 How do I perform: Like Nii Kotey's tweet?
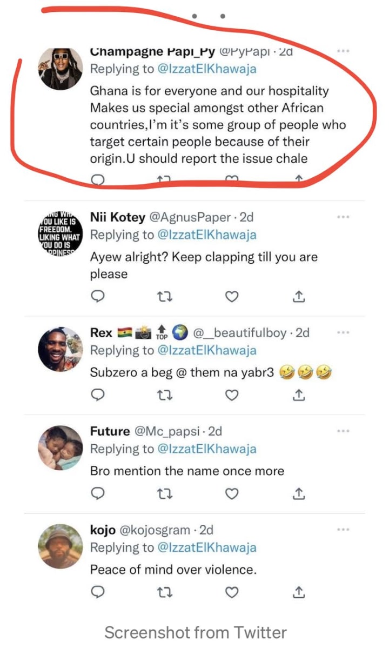[x=232, y=297]
